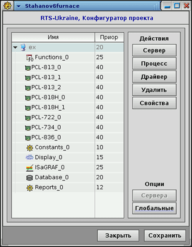The height and width of the screenshot is (247, 192).
Task: Click the Display_0 eye icon
Action: [30, 157]
